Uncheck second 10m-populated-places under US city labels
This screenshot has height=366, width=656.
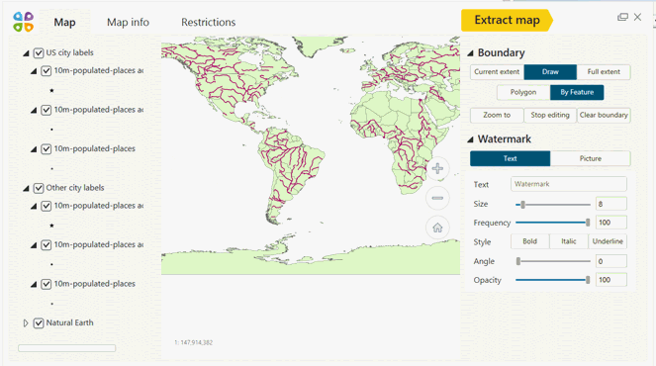(47, 110)
